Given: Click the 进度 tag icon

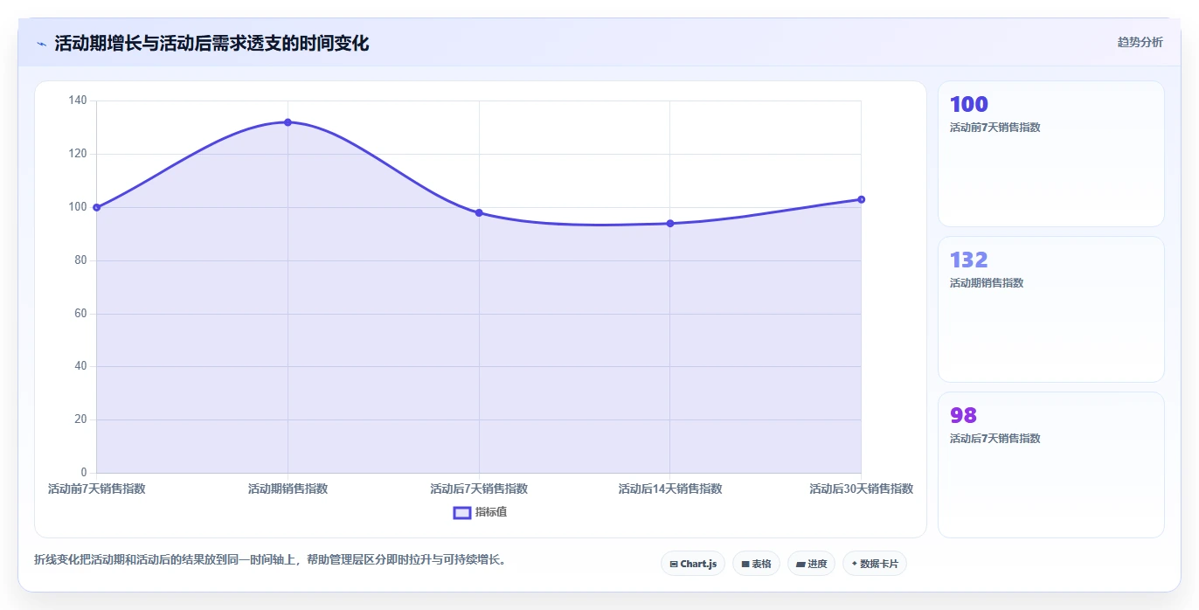Looking at the screenshot, I should pyautogui.click(x=800, y=565).
